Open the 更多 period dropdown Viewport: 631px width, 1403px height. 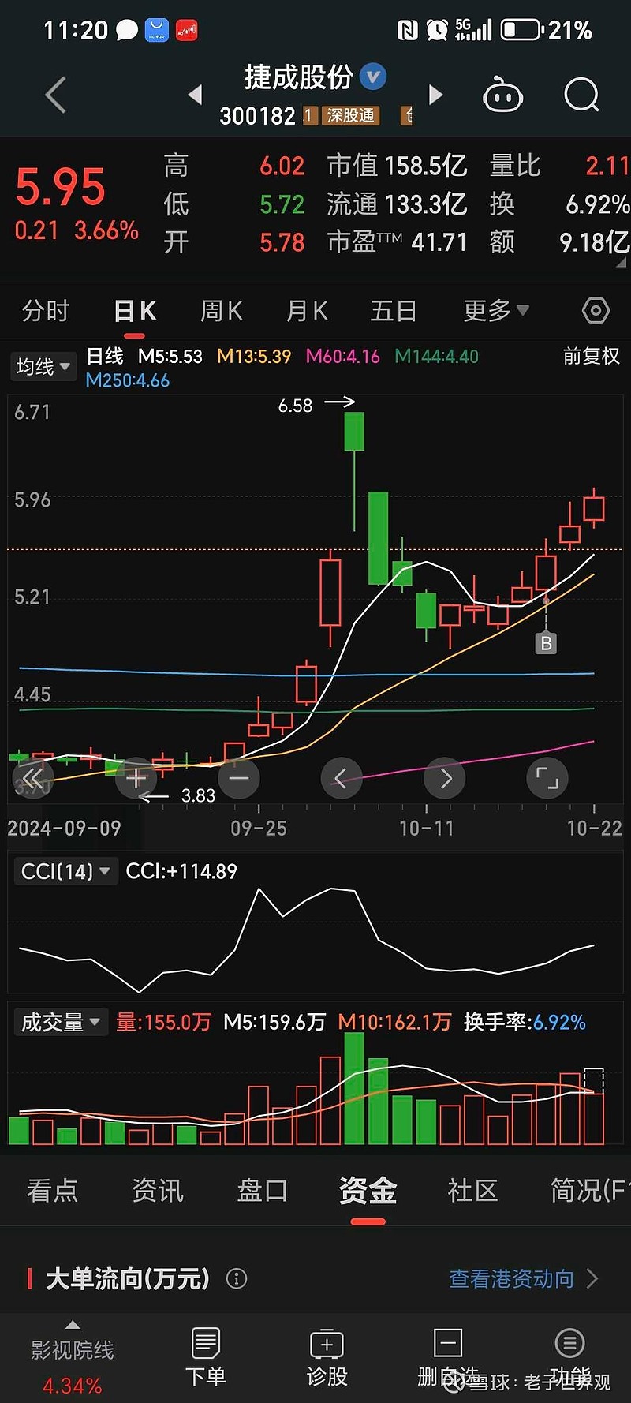[495, 311]
